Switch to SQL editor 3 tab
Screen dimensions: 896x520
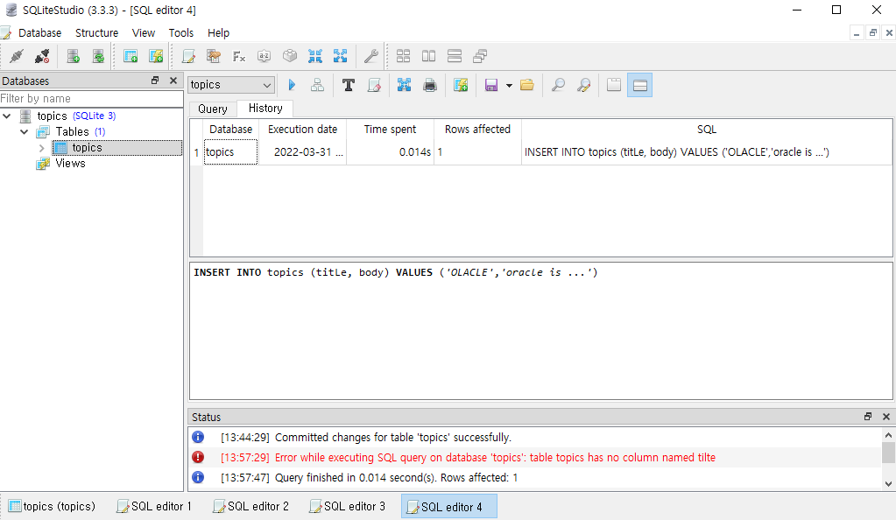348,506
